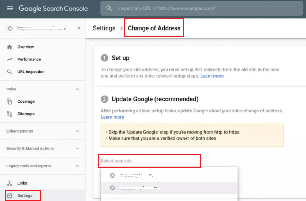The width and height of the screenshot is (306, 201).
Task: Open the property selector dropdown arrow
Action: click(x=79, y=28)
